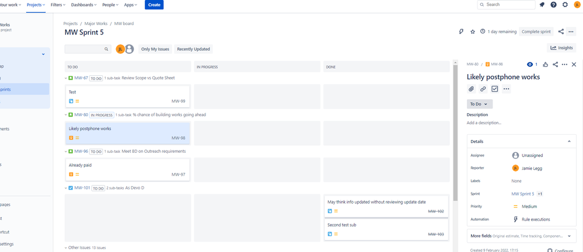Open the To Do status dropdown
The height and width of the screenshot is (252, 583).
[x=480, y=104]
